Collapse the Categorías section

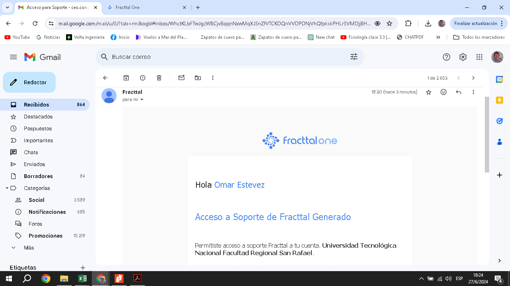point(7,188)
